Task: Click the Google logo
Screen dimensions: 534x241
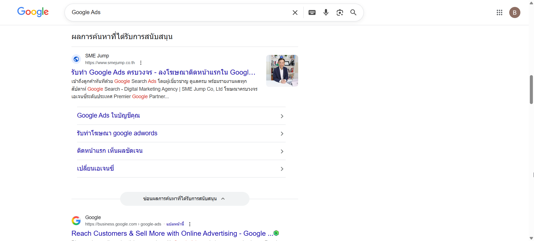Action: click(33, 12)
